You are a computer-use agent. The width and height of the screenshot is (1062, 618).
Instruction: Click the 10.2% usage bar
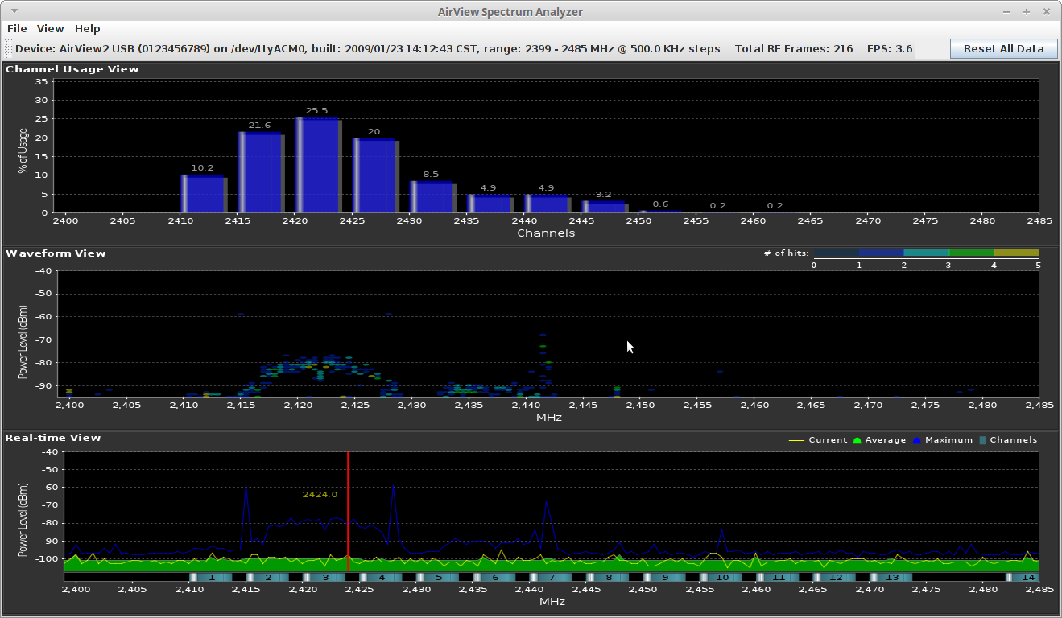(x=204, y=194)
